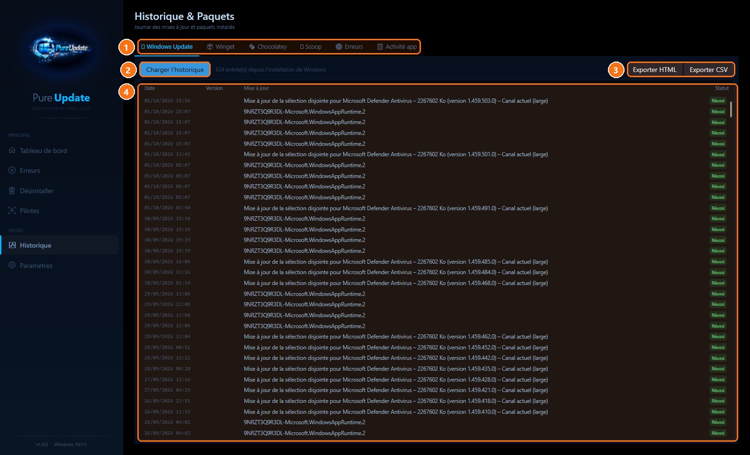
Task: Click Exporter HTML button
Action: point(654,70)
